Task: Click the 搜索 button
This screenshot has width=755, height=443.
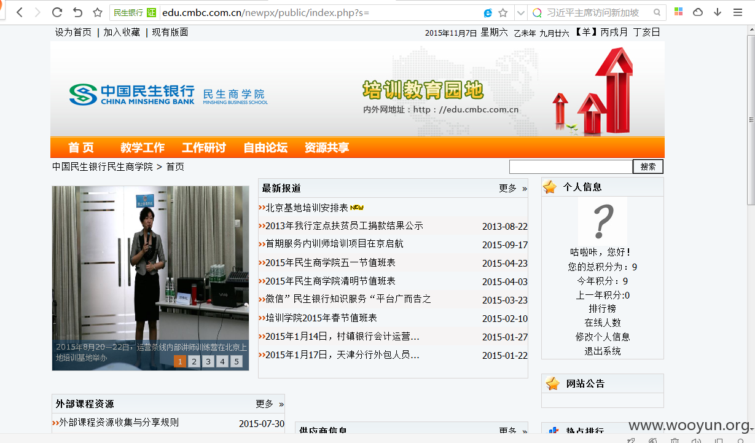Action: pyautogui.click(x=648, y=167)
